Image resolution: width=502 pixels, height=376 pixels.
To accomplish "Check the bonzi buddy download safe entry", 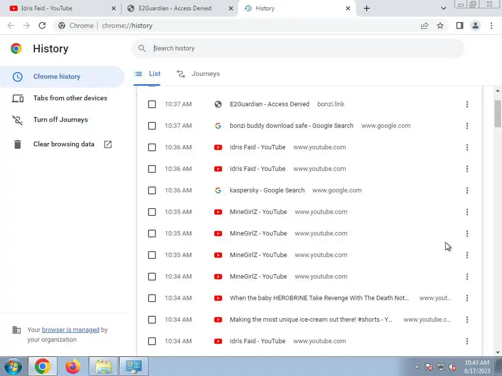I will (152, 126).
